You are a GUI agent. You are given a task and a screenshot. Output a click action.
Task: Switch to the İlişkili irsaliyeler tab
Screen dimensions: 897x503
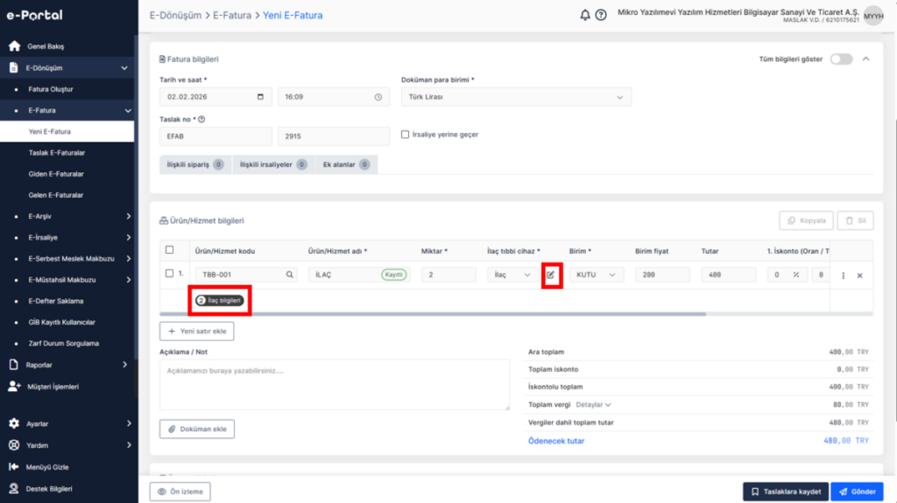click(x=273, y=164)
